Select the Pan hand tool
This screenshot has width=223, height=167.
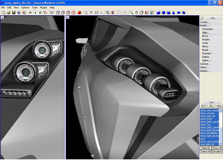click(137, 13)
